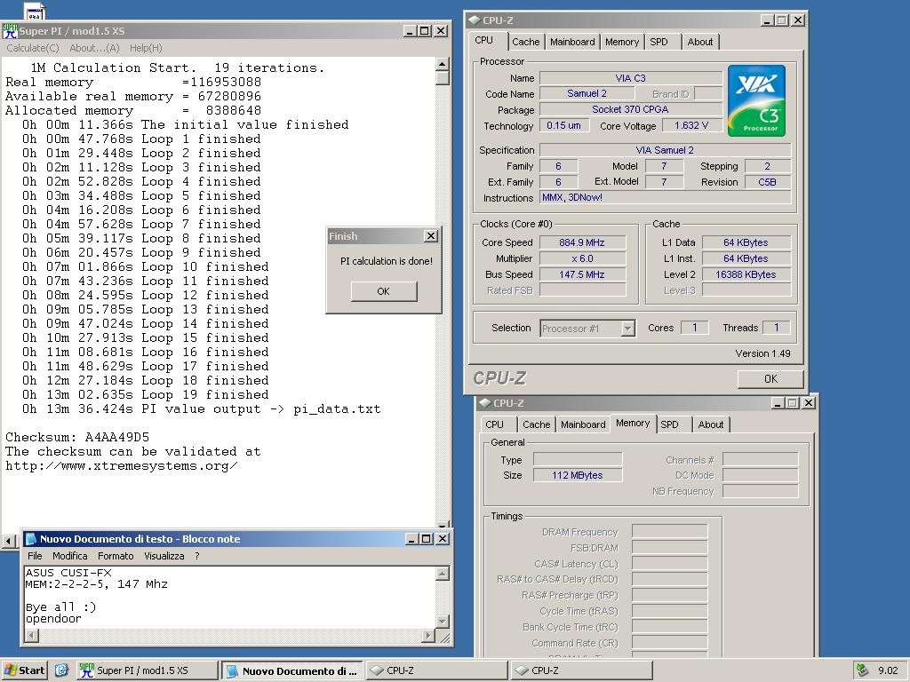Click OK in upper CPU-Z window
This screenshot has width=910, height=682.
tap(770, 378)
